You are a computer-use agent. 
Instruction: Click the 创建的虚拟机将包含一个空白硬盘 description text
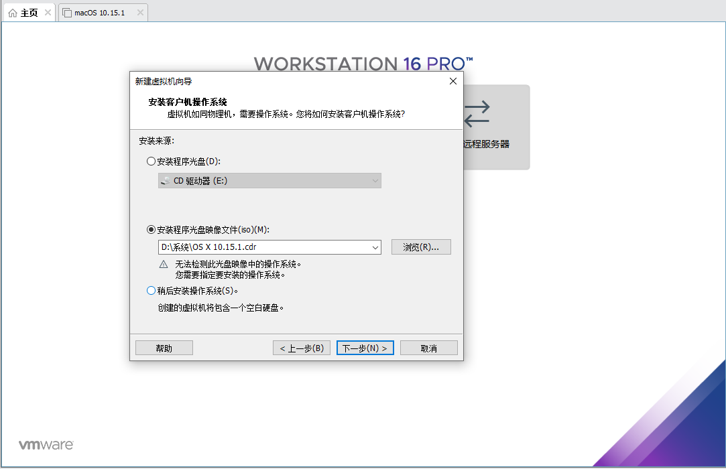point(221,308)
